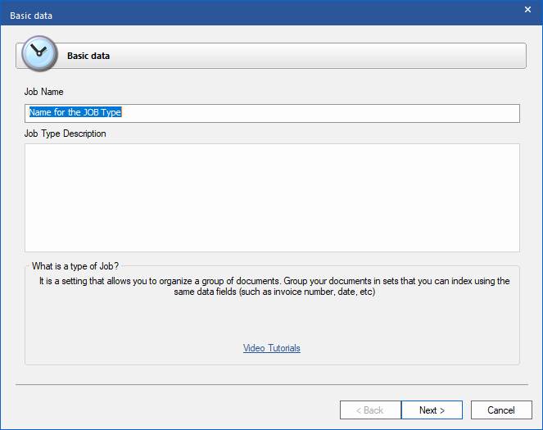Click empty header banner area beside 'Basic data'

[328, 56]
